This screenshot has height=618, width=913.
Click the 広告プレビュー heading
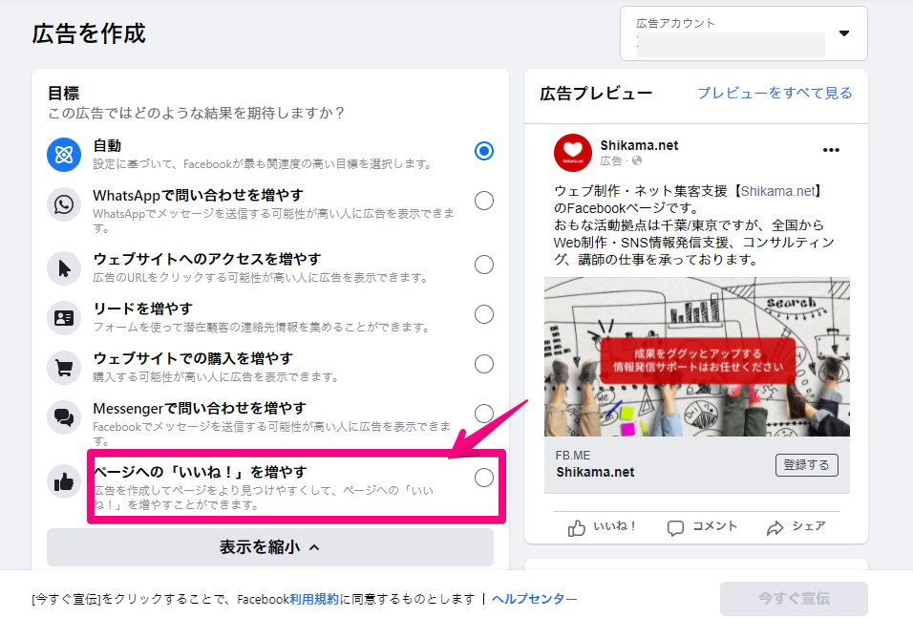tap(596, 94)
